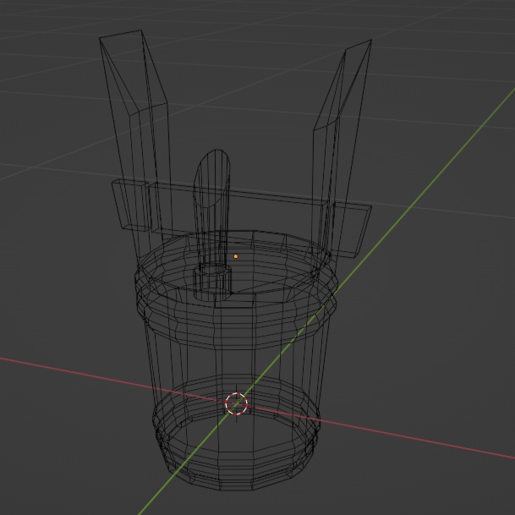
Task: Select the slanted-top cylinder in the center
Action: [x=211, y=211]
